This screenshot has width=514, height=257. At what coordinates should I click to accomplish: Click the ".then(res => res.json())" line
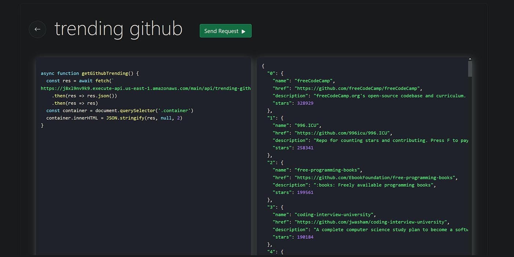[84, 96]
